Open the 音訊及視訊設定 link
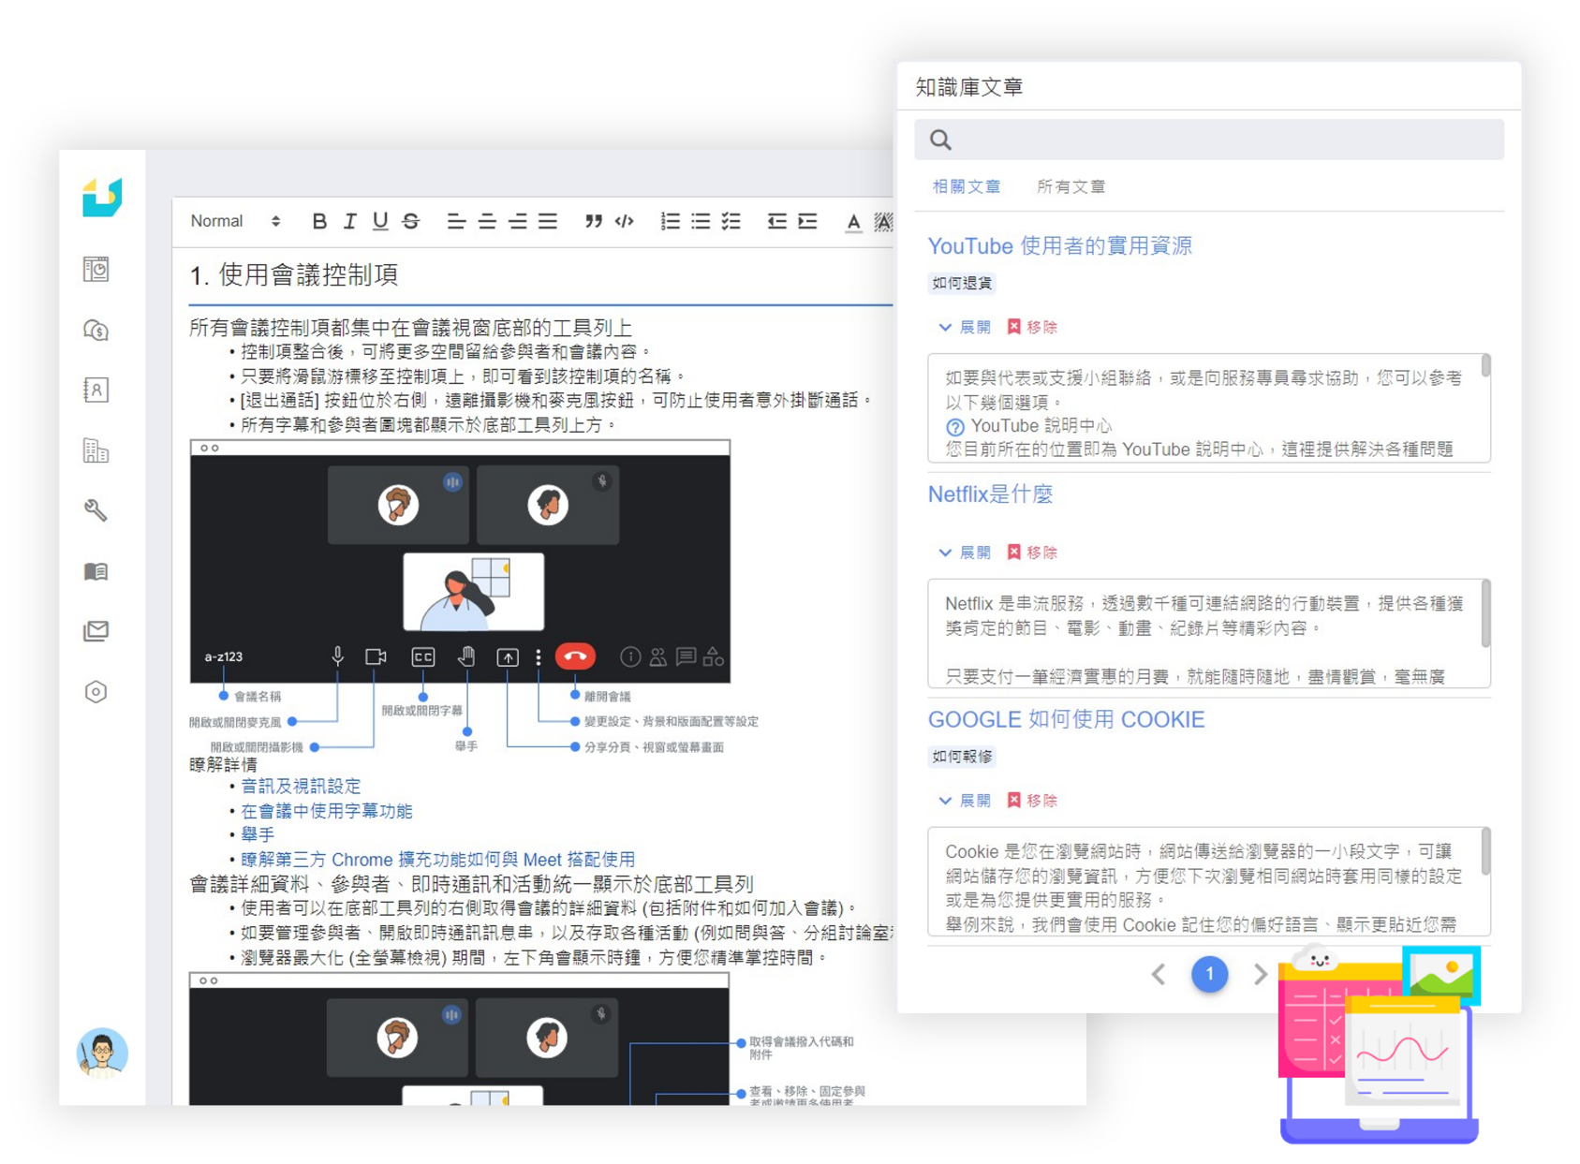This screenshot has width=1580, height=1164. coord(301,786)
